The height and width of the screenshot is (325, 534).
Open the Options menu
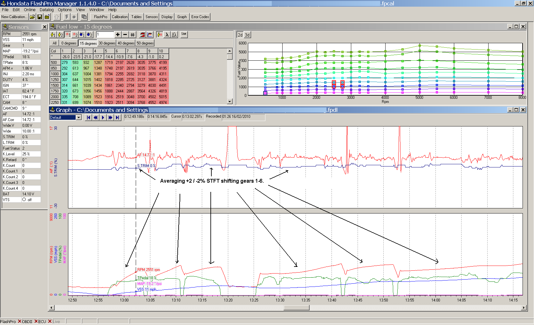tap(65, 10)
